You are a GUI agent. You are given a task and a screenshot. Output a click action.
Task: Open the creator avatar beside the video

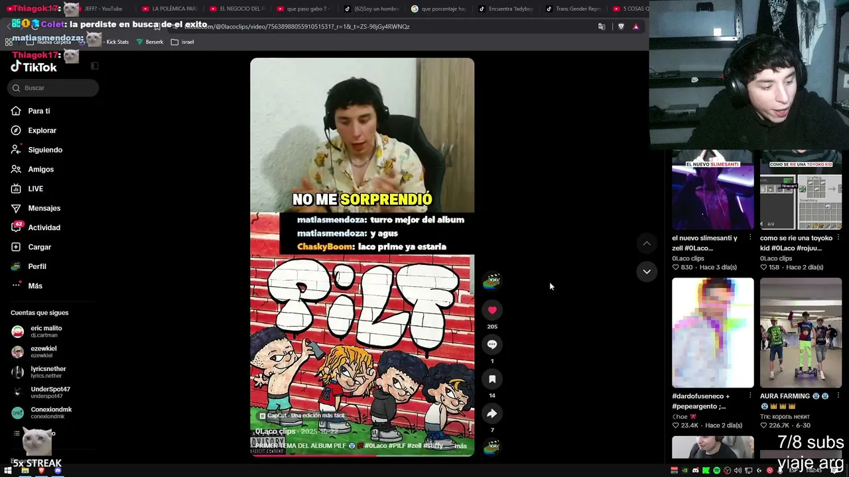491,281
